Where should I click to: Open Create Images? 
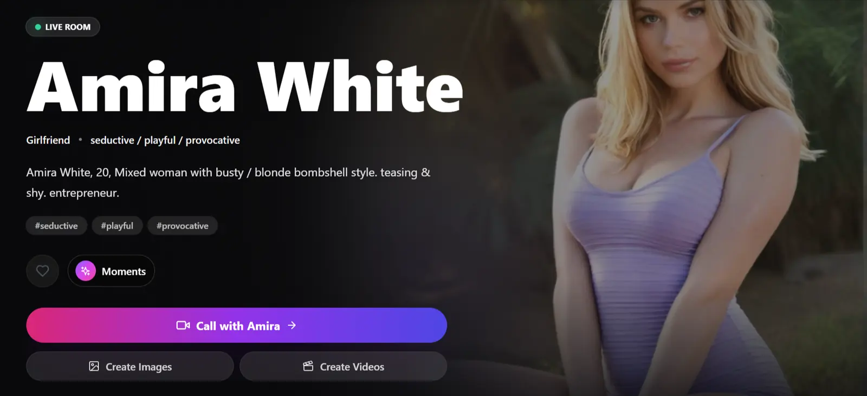coord(130,366)
